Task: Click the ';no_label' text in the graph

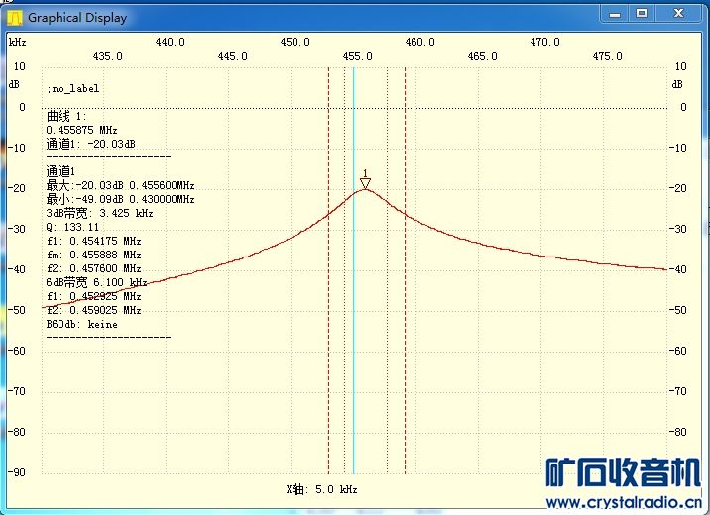Action: pyautogui.click(x=73, y=88)
